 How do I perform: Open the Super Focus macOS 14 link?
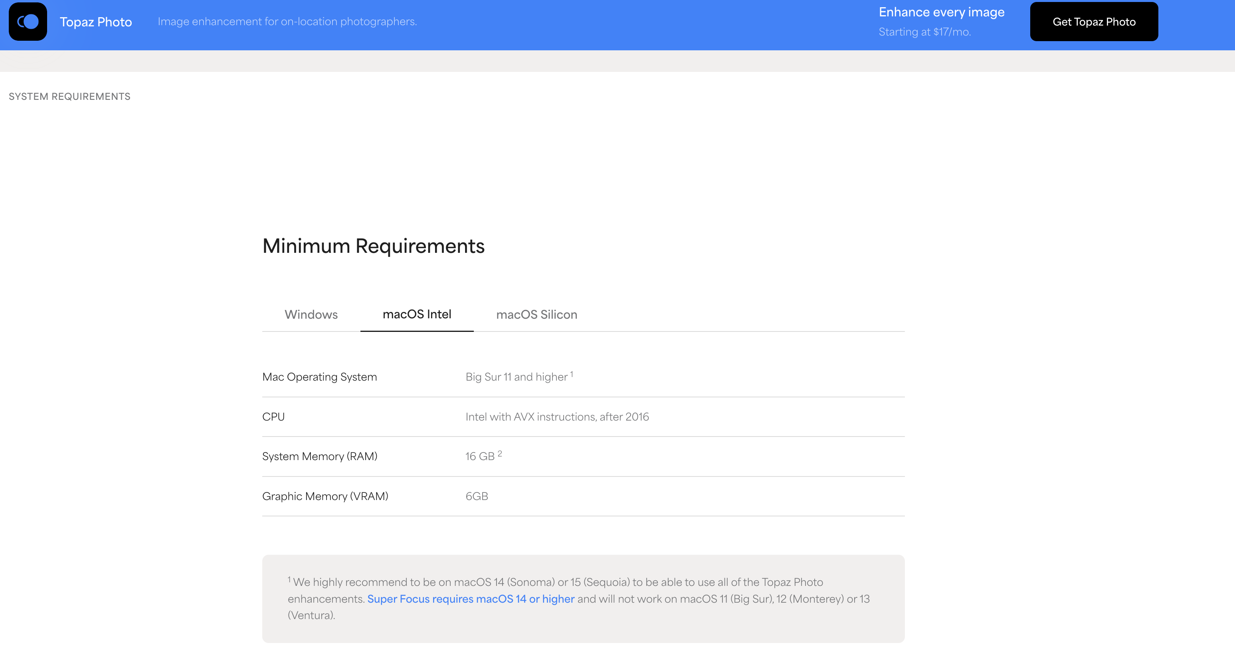coord(470,599)
